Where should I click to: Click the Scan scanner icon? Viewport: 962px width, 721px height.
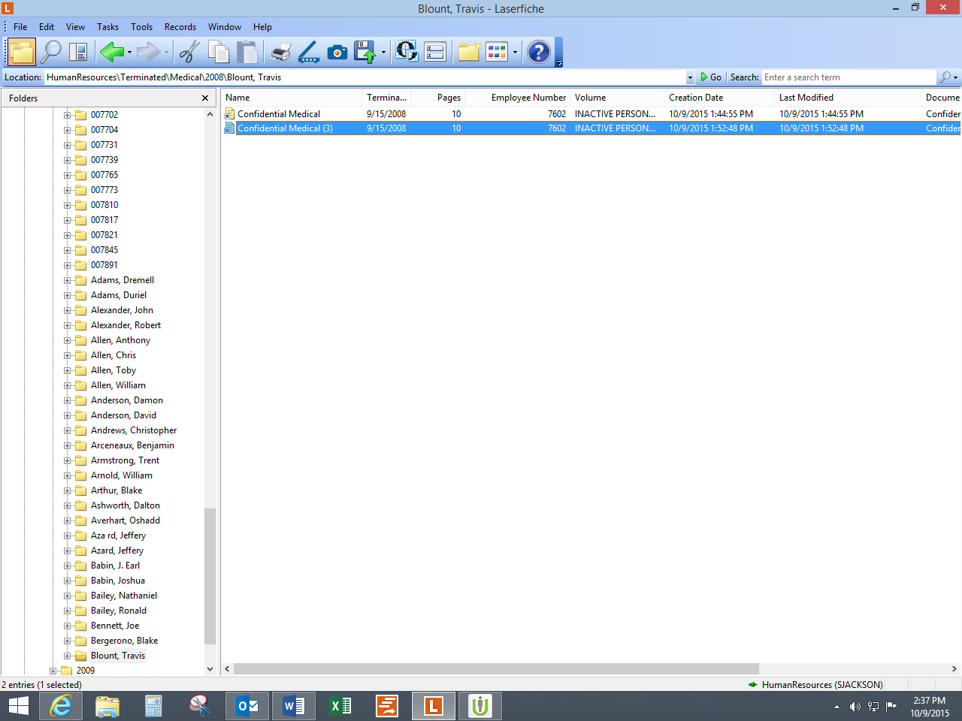[309, 52]
